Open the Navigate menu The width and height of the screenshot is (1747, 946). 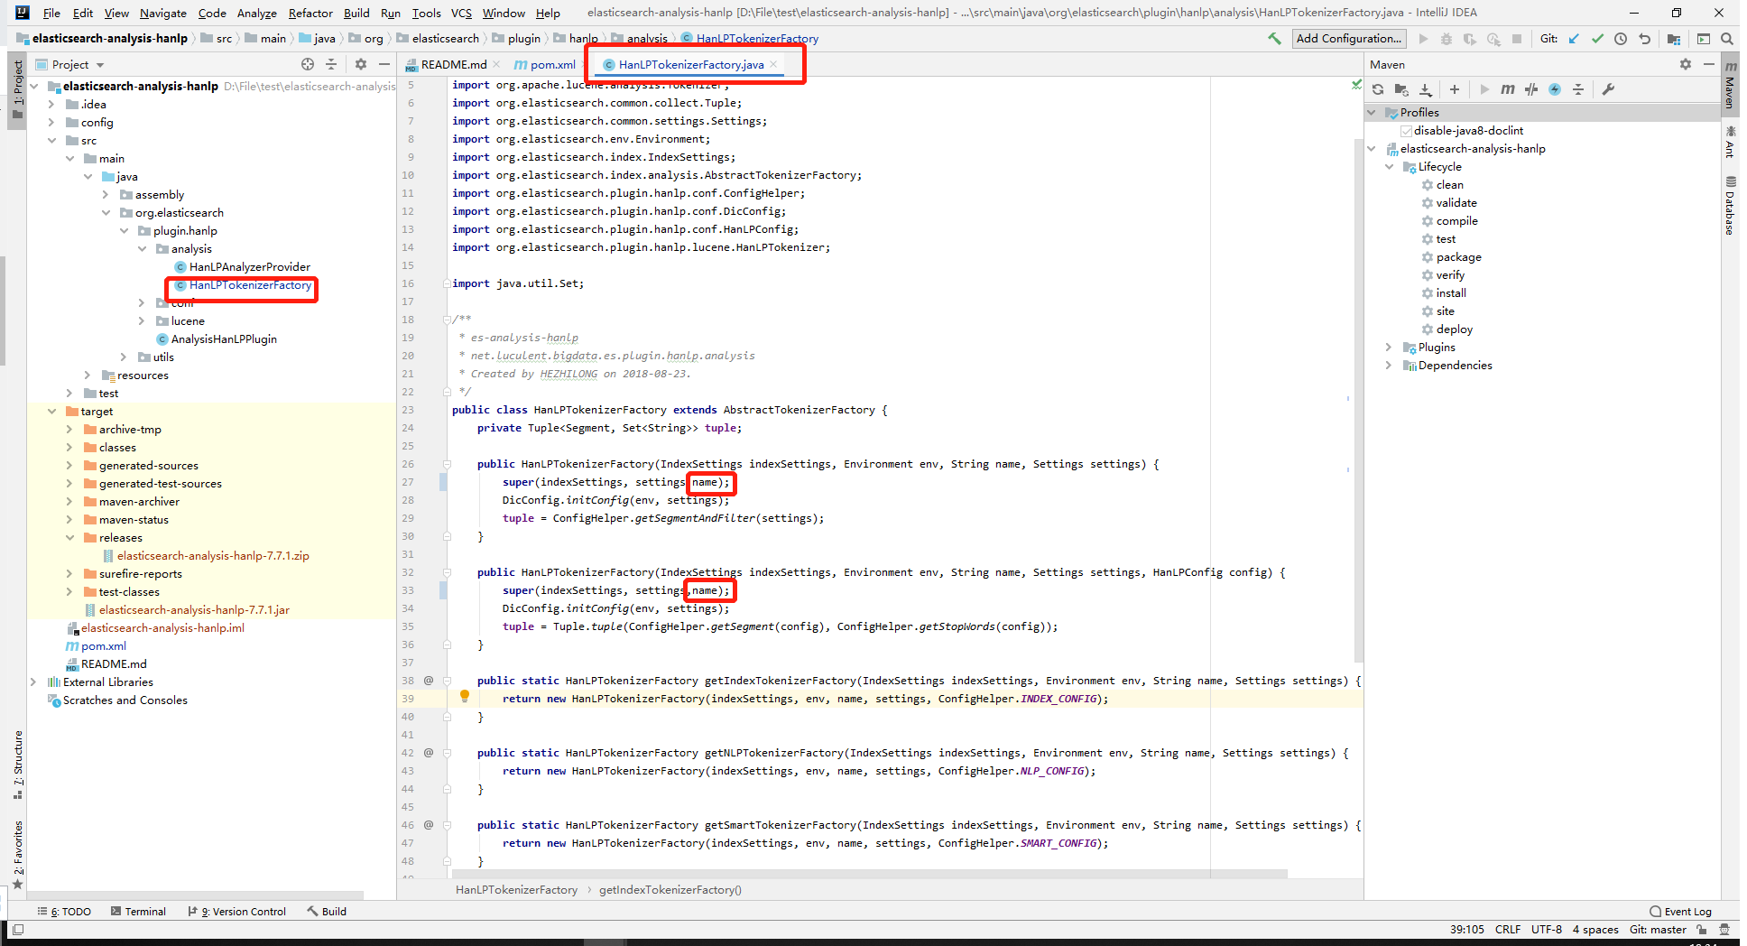click(x=162, y=13)
